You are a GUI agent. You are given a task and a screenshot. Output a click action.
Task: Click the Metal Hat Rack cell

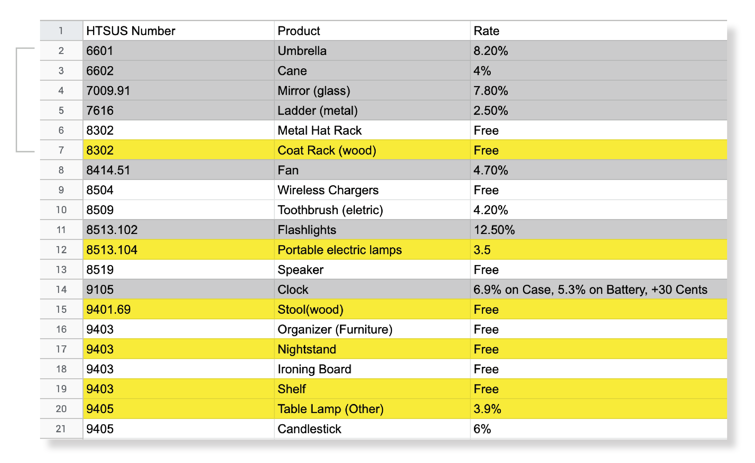(x=372, y=130)
